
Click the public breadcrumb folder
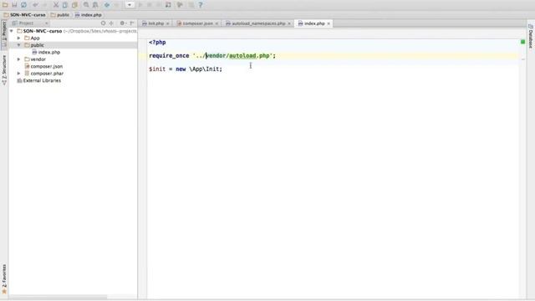[60, 15]
